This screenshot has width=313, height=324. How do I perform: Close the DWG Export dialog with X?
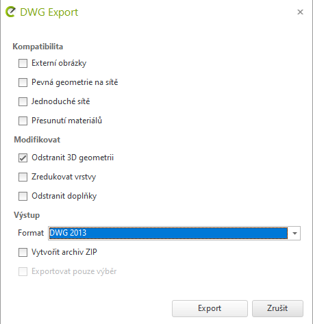point(300,12)
